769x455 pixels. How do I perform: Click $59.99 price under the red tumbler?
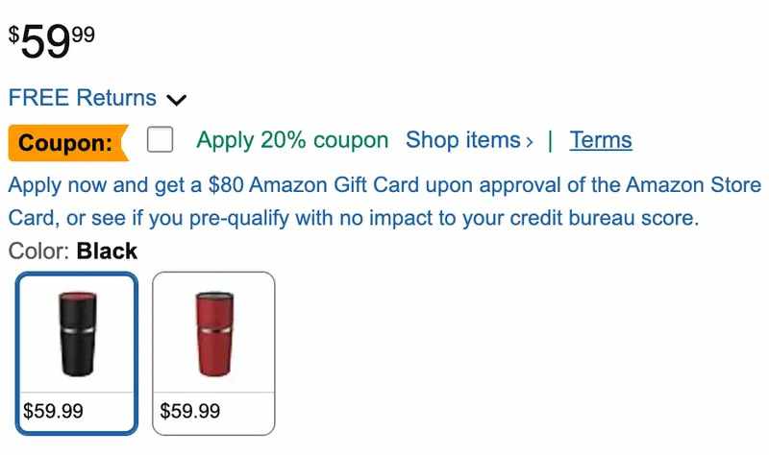[189, 412]
